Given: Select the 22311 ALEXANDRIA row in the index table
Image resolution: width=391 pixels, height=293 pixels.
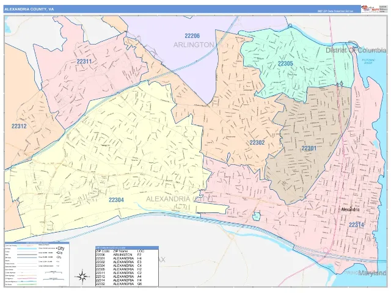Looking at the screenshot, I should (x=127, y=273).
